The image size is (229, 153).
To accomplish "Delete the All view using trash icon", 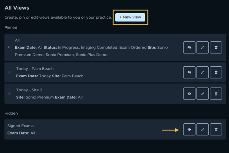I will 216,47.
